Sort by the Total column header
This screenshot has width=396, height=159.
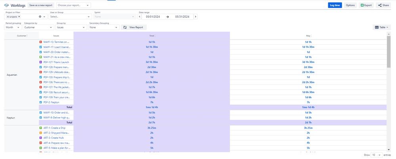tap(152, 36)
